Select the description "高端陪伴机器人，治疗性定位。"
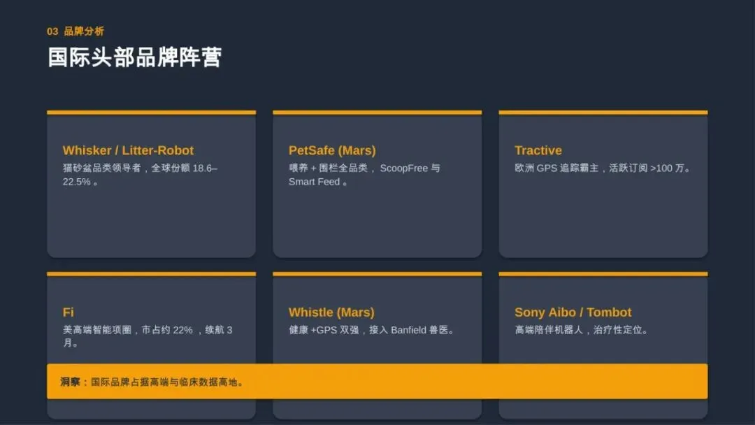Image resolution: width=755 pixels, height=425 pixels. [x=582, y=330]
